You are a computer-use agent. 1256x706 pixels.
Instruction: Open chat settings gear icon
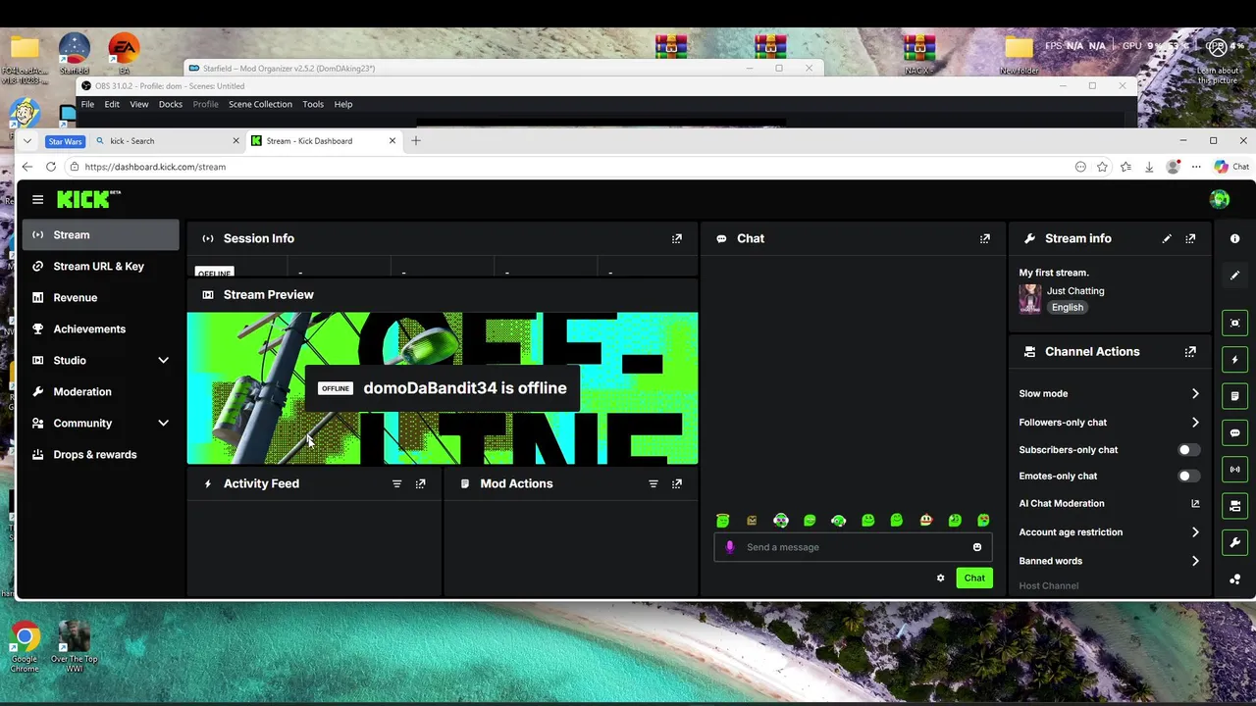tap(940, 579)
